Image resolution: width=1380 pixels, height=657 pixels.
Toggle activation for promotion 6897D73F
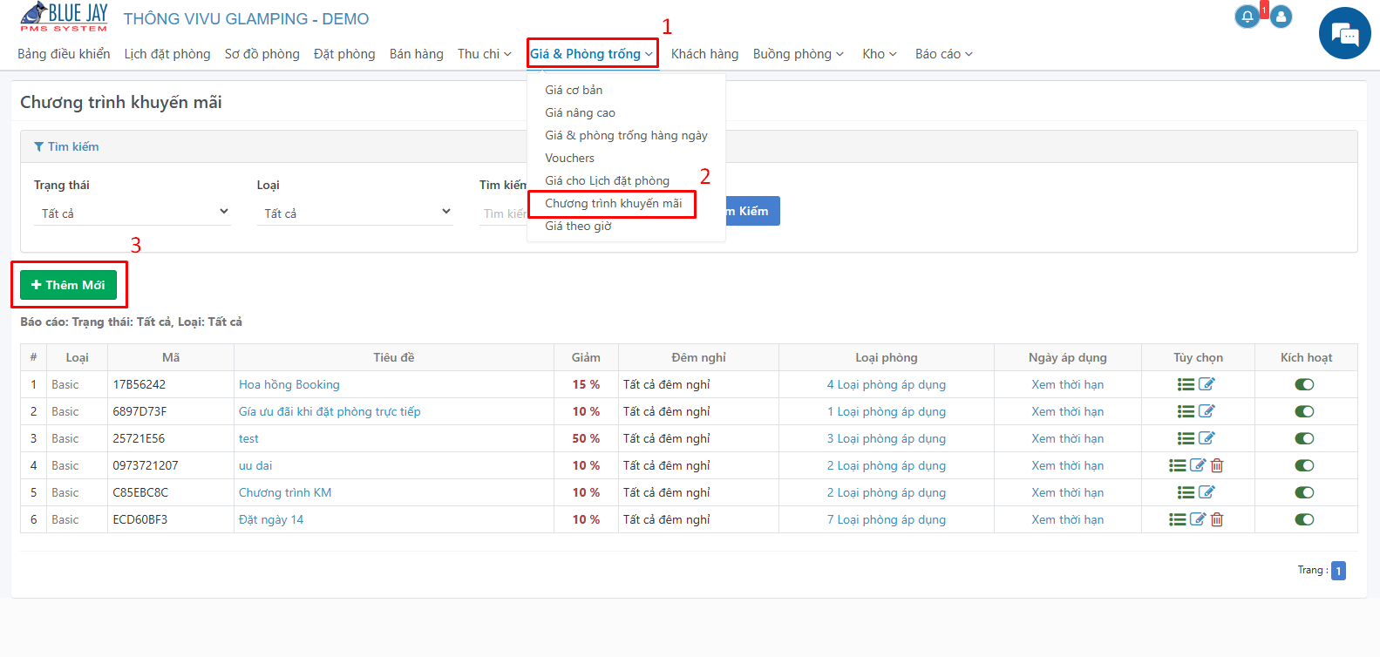1304,411
